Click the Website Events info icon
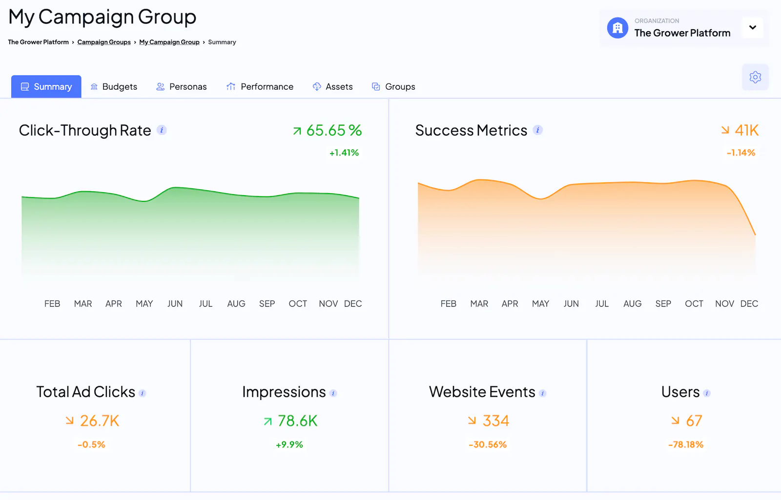 543,393
